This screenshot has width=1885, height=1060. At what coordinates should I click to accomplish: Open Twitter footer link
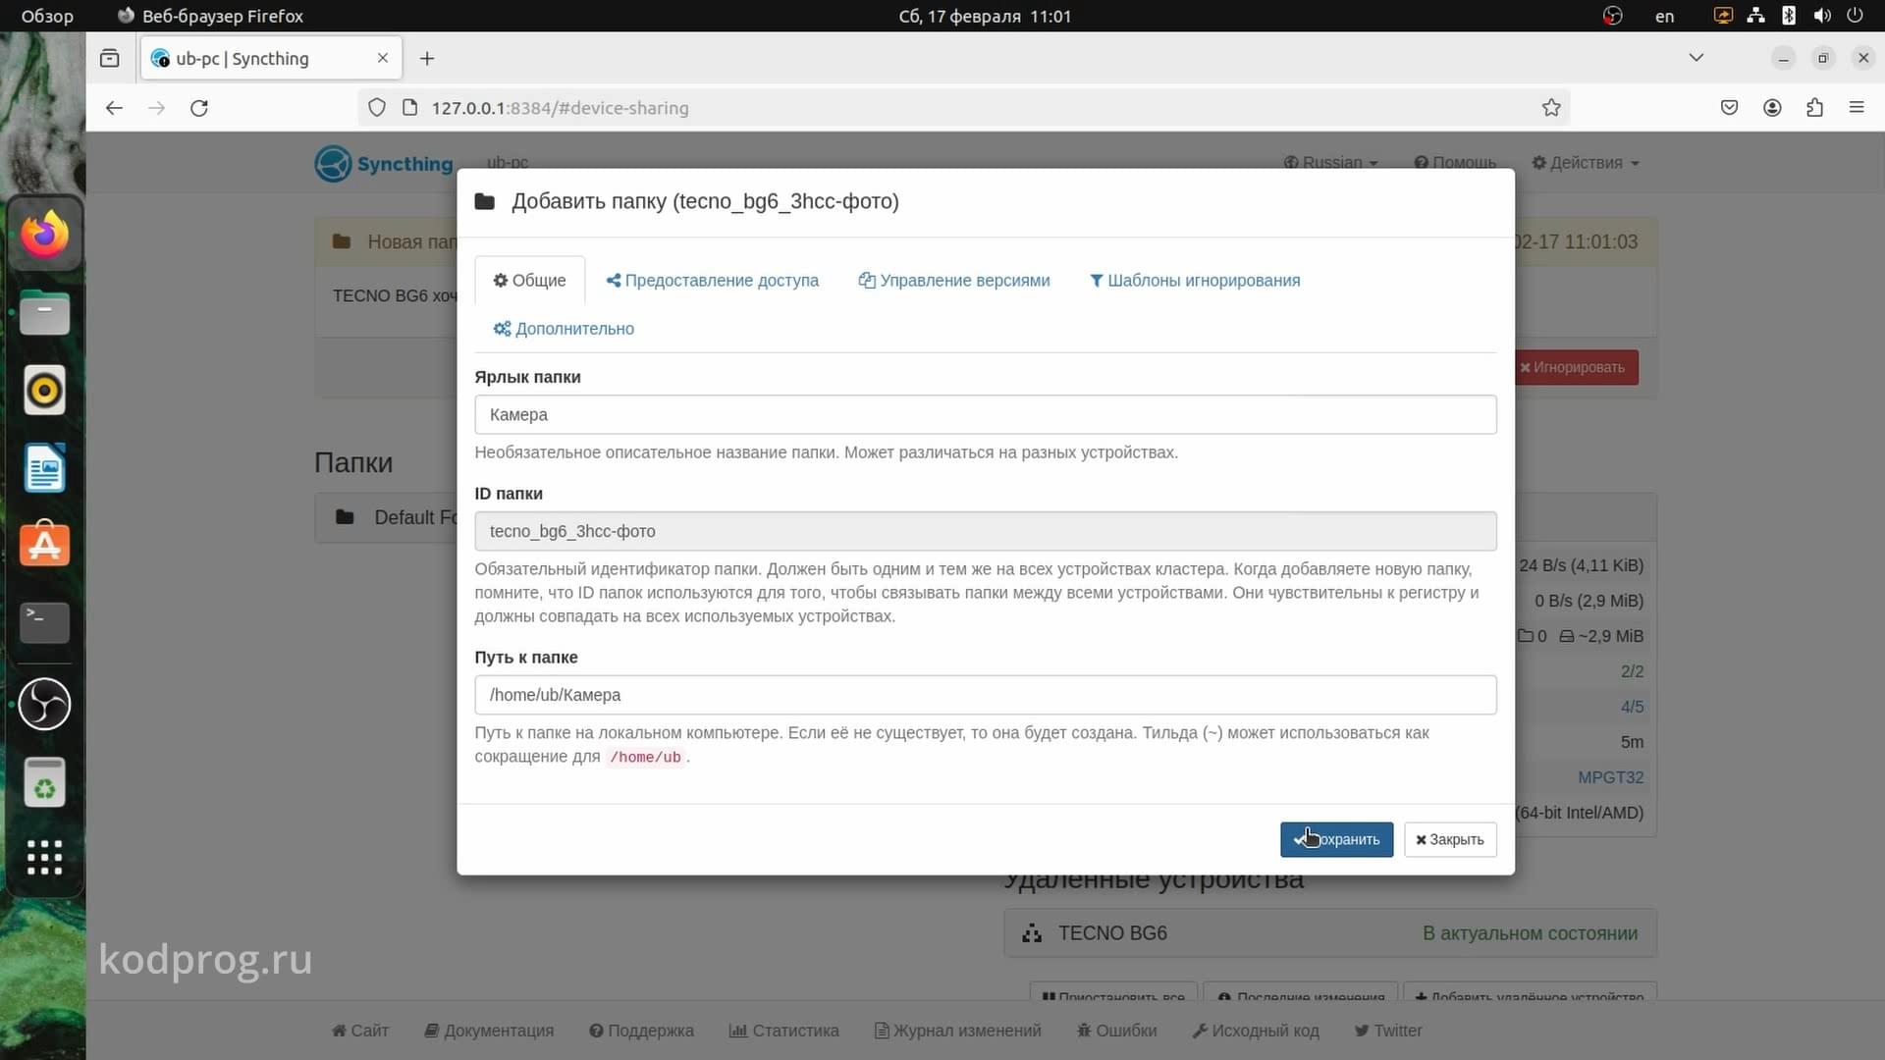click(1388, 1031)
